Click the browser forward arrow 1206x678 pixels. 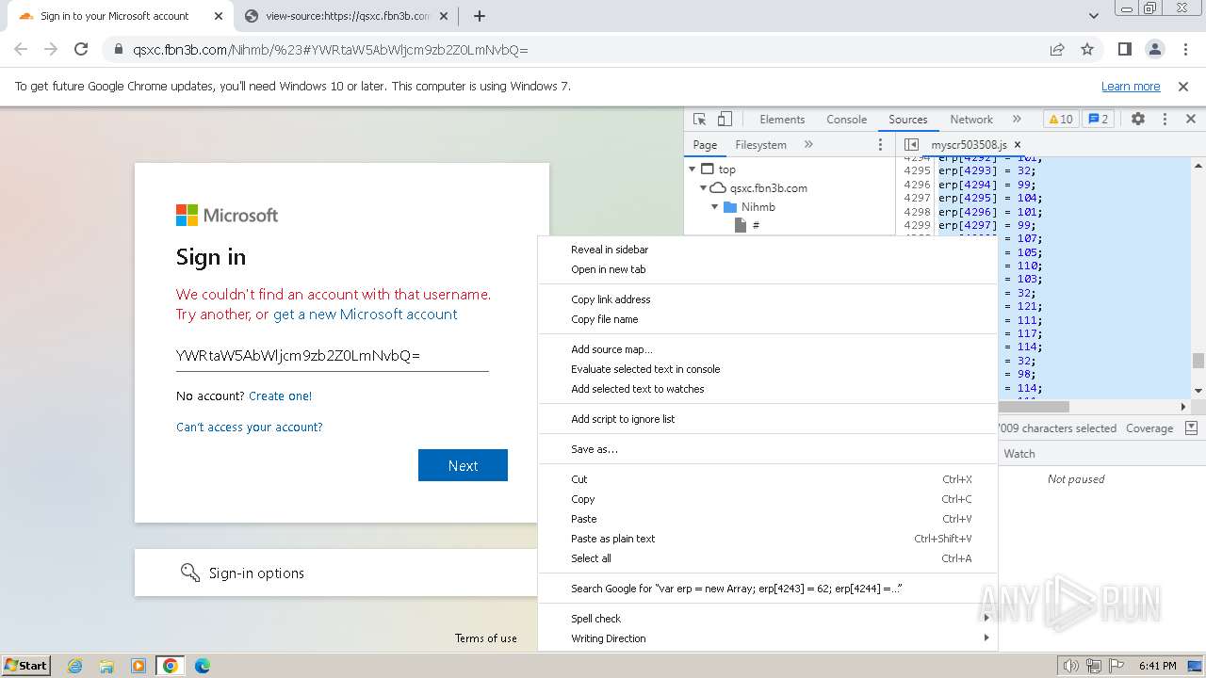tap(51, 50)
